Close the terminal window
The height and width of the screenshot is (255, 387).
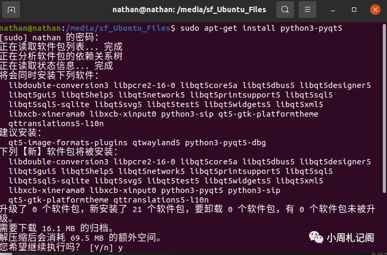tap(375, 10)
